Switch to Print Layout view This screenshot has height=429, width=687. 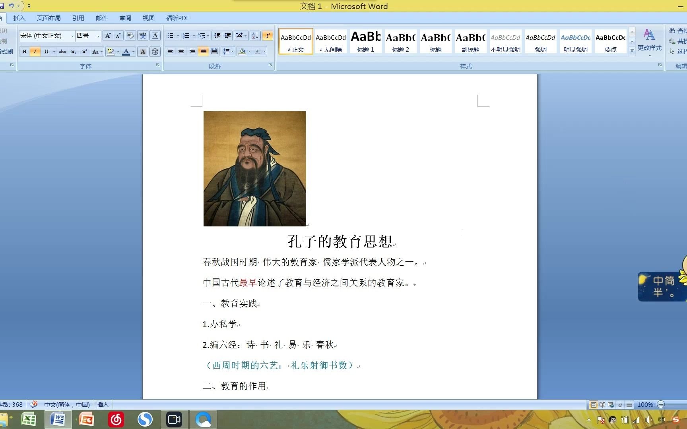click(x=594, y=405)
